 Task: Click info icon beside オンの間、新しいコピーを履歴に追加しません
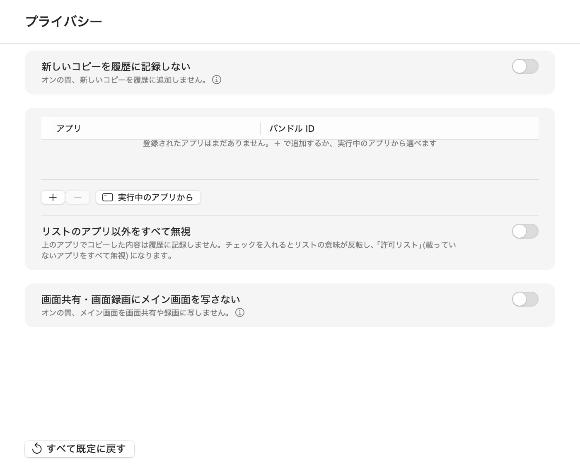[x=217, y=80]
